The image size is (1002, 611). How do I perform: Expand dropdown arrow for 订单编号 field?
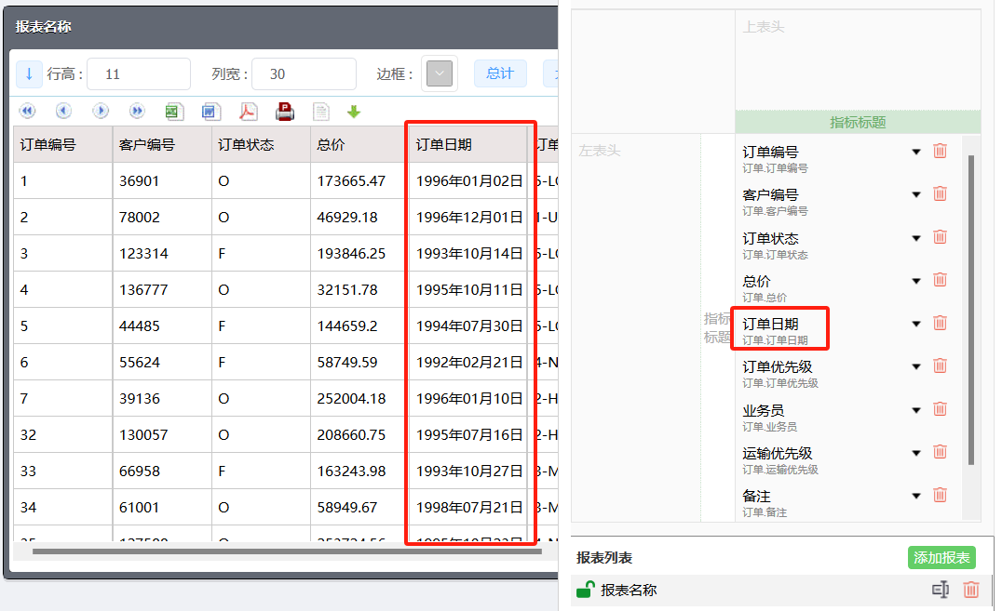[x=916, y=152]
